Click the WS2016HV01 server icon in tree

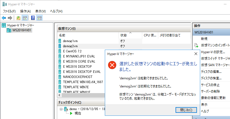click(x=9, y=30)
